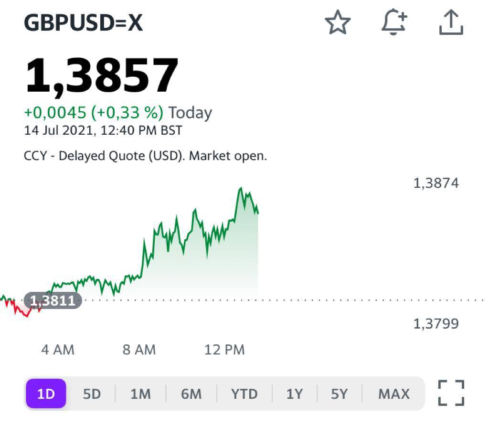
Task: Select the 1Y time range
Action: coord(295,394)
